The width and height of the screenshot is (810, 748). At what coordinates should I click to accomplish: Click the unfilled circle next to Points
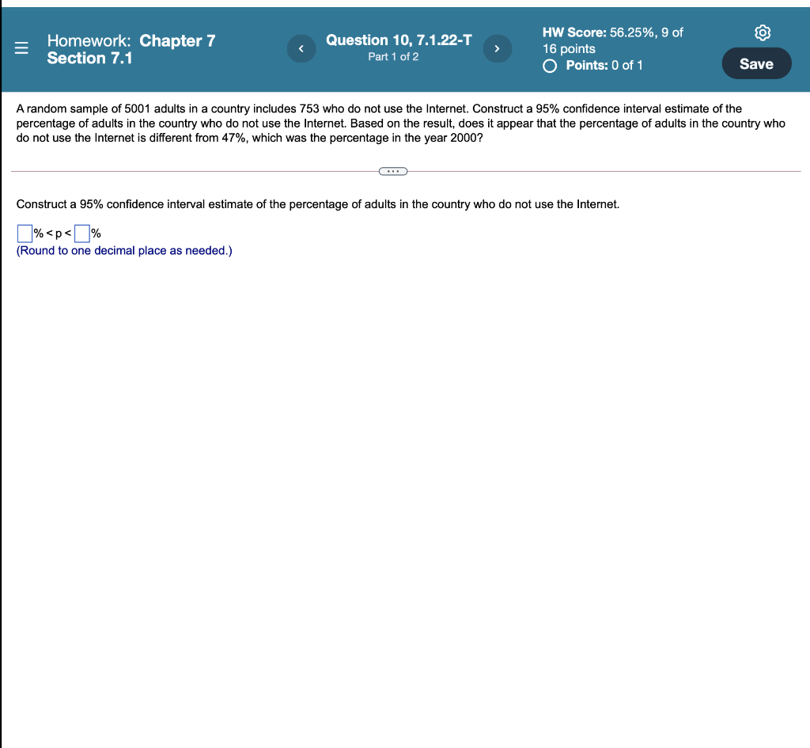(x=550, y=66)
